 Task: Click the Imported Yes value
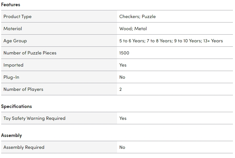pyautogui.click(x=123, y=65)
